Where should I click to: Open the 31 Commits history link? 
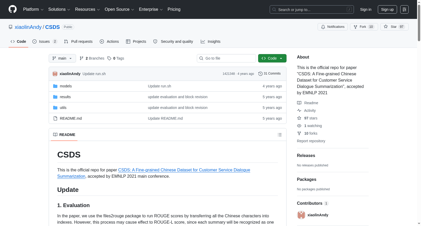click(x=269, y=74)
